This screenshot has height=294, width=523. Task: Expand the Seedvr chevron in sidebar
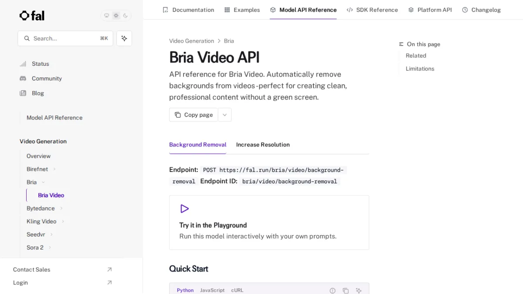click(52, 234)
